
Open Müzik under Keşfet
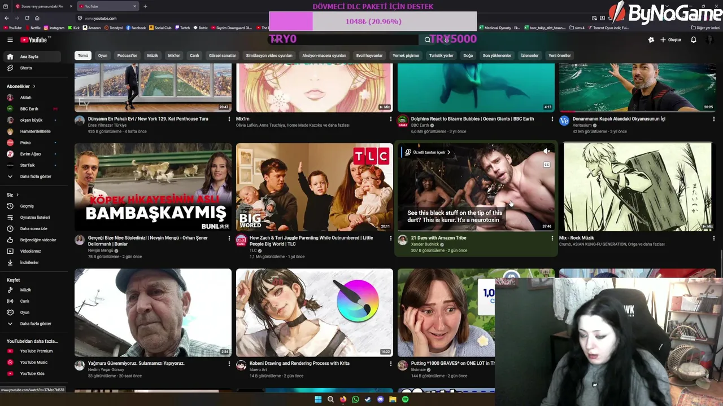pos(32,290)
